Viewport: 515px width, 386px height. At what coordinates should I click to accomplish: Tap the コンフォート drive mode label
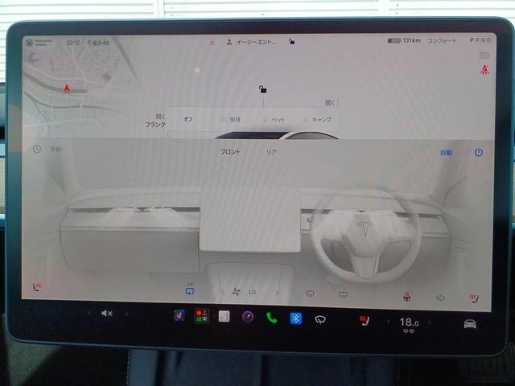[442, 41]
